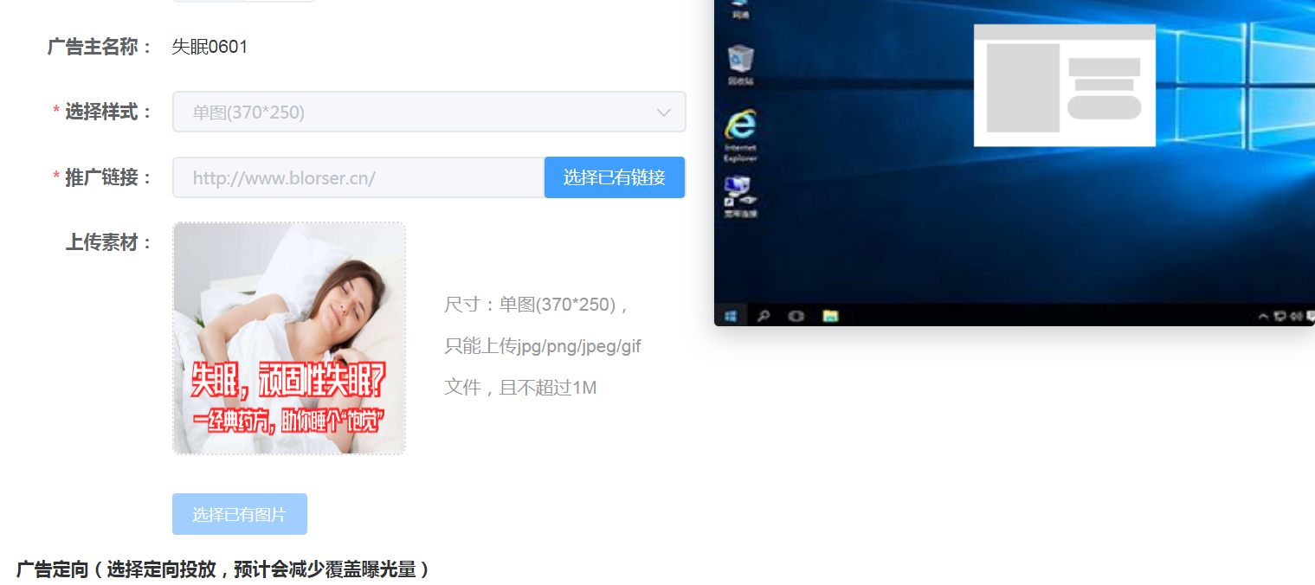Click the Search icon on the taskbar
1315x585 pixels.
pos(764,316)
